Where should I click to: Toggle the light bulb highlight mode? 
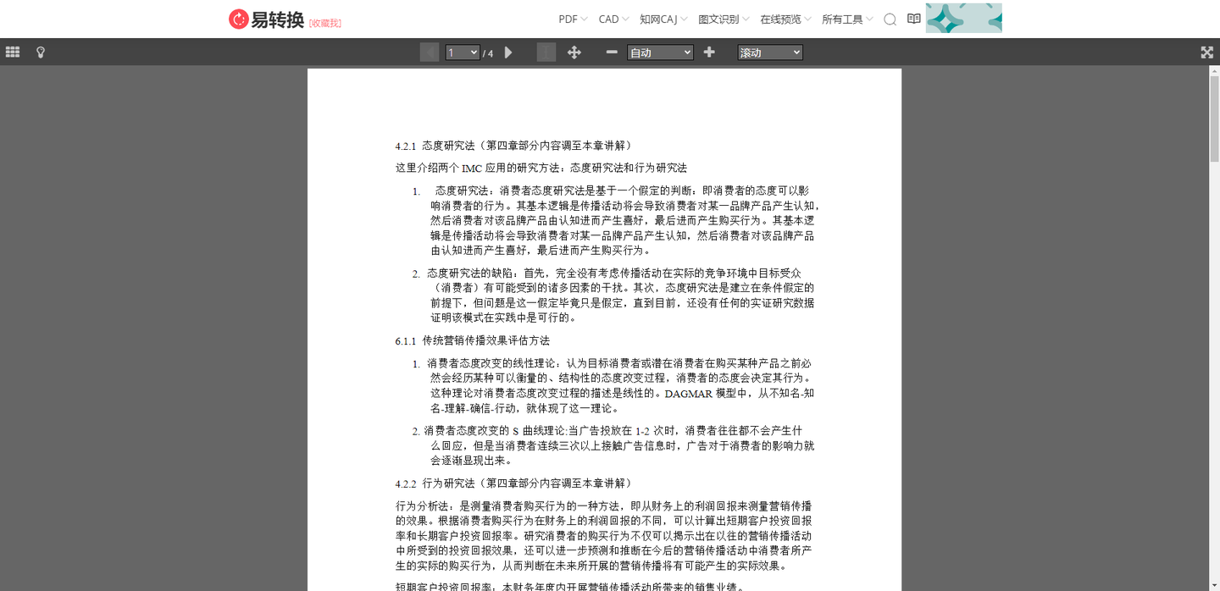(x=40, y=52)
